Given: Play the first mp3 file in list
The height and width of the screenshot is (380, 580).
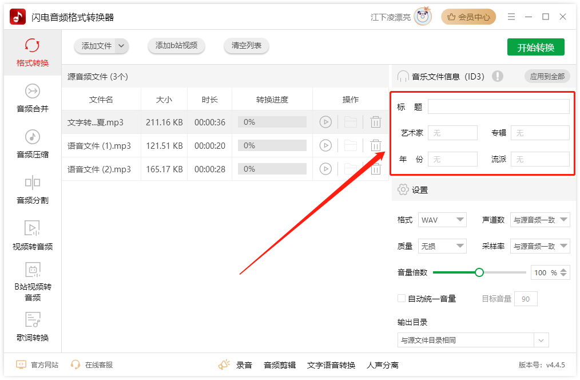Looking at the screenshot, I should [x=325, y=122].
